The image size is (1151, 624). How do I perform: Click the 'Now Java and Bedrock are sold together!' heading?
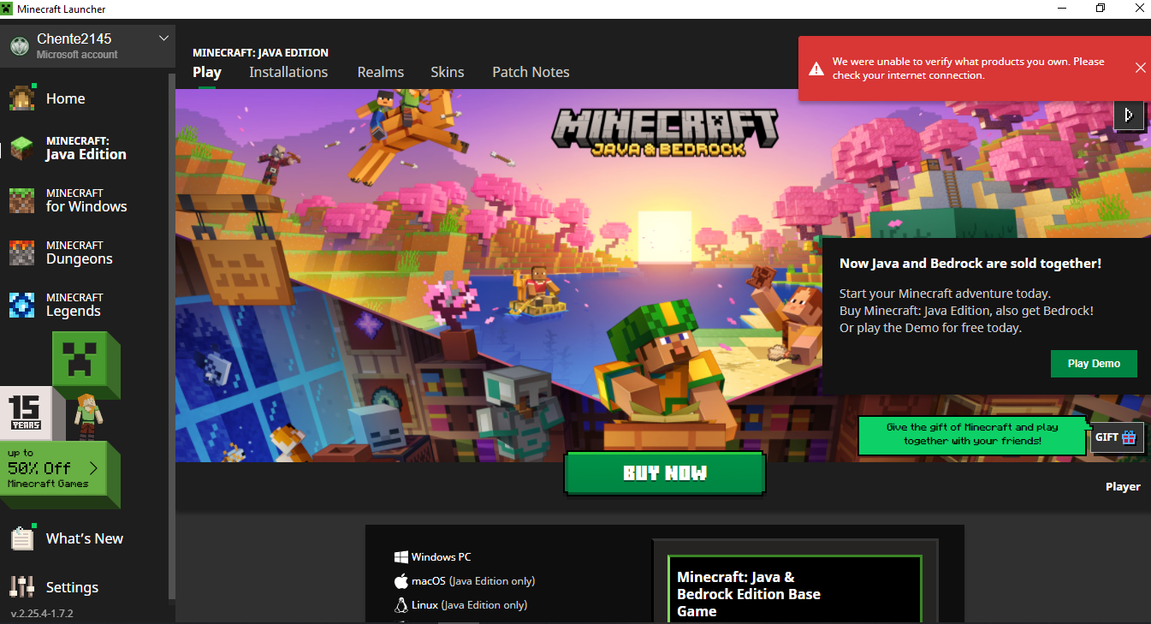coord(970,264)
